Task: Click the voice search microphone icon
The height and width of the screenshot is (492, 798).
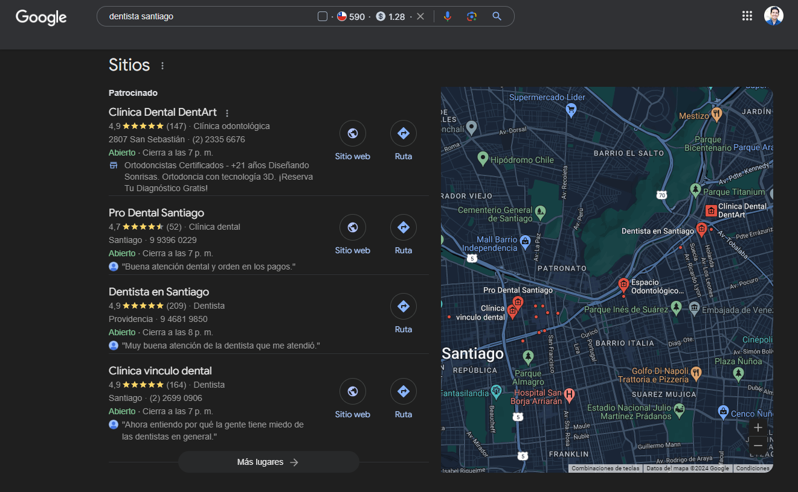Action: pos(447,16)
